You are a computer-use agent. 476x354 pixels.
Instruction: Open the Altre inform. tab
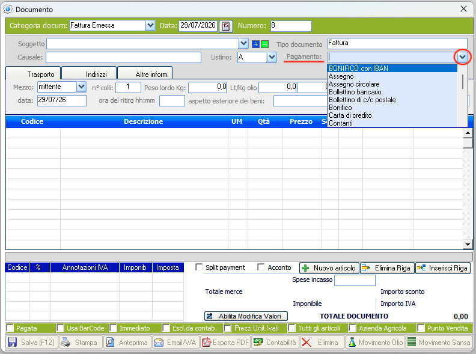145,73
